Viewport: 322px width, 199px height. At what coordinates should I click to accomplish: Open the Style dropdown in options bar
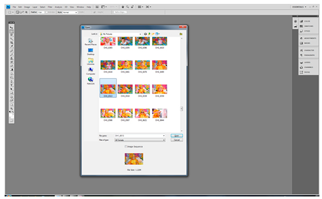click(x=70, y=12)
